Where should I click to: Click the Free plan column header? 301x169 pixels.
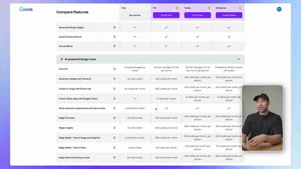click(x=124, y=8)
